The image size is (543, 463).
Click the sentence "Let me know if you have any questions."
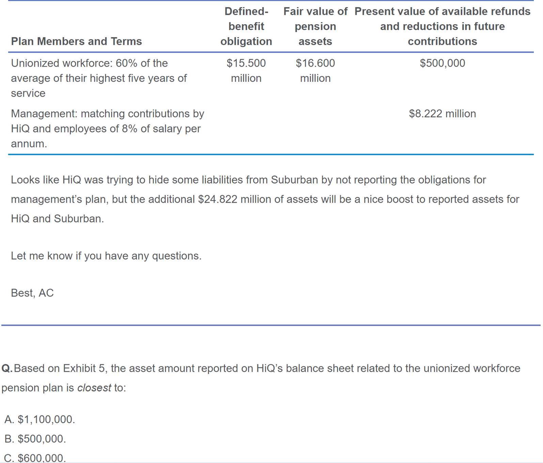[106, 256]
